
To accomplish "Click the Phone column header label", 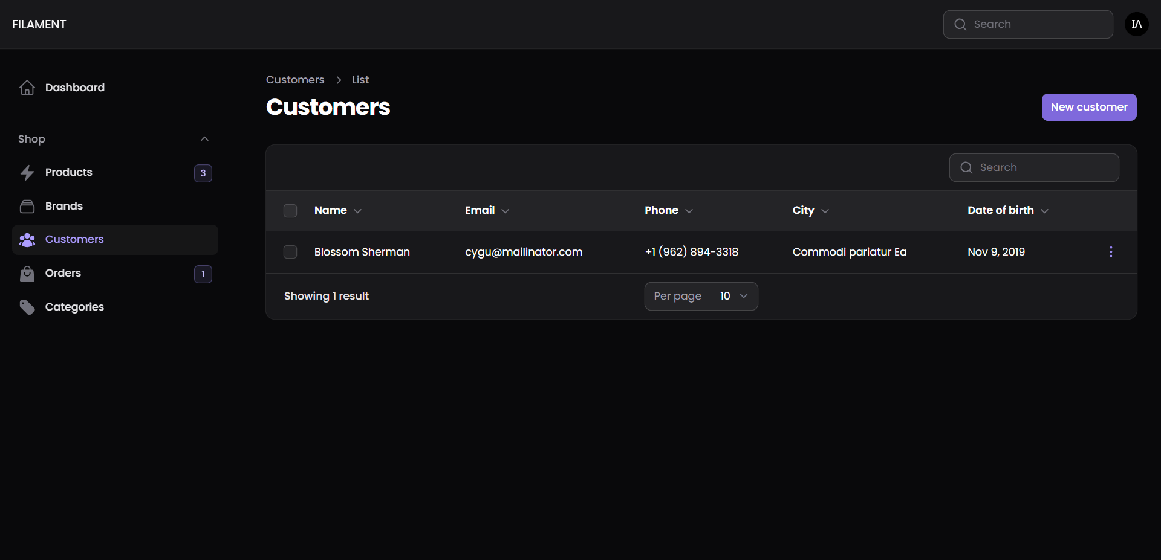I will click(662, 210).
